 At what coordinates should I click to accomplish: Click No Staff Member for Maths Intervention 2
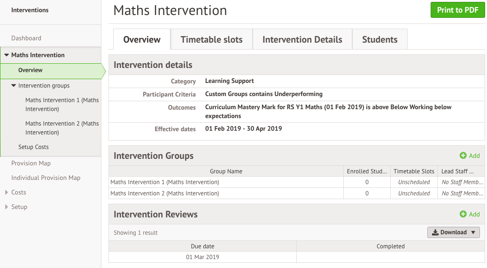(462, 194)
